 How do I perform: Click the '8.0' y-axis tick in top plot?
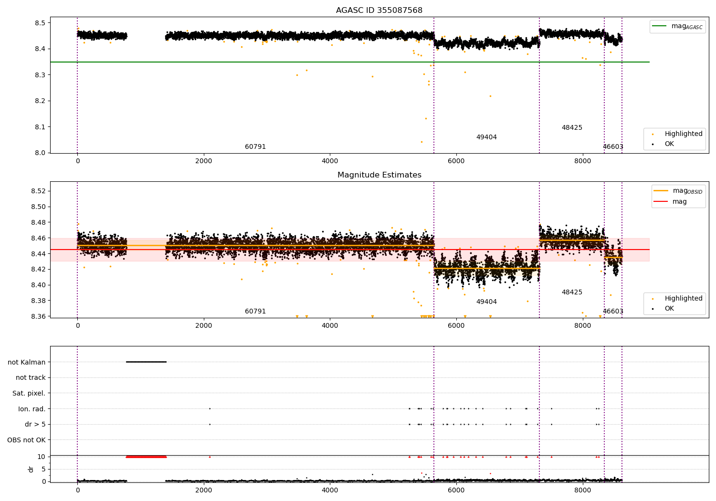click(40, 153)
